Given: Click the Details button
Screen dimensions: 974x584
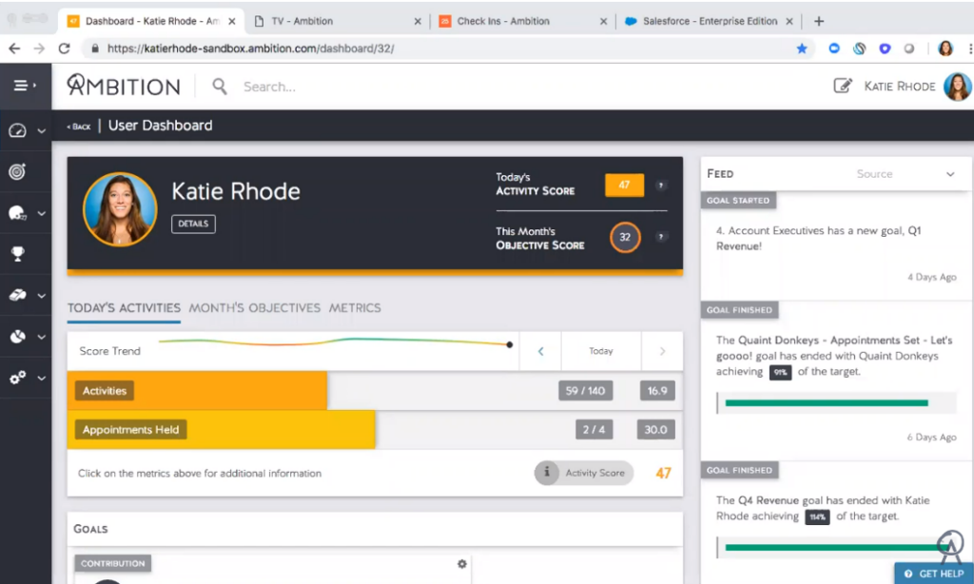Looking at the screenshot, I should coord(193,224).
